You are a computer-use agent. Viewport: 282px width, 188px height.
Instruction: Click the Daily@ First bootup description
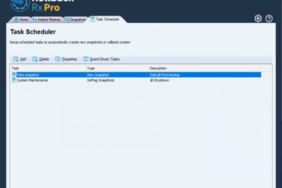(165, 75)
